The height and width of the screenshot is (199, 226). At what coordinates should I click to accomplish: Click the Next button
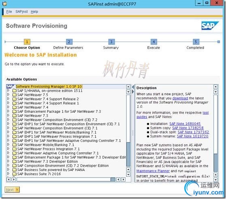12,190
